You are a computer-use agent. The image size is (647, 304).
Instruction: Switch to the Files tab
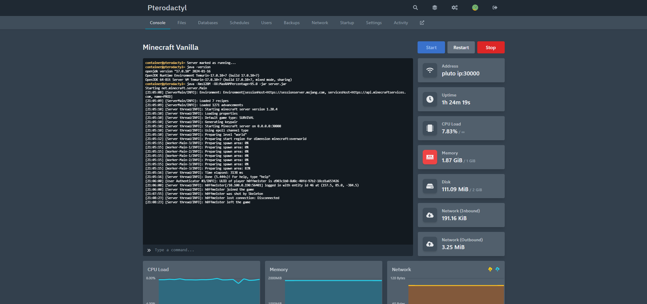coord(181,22)
